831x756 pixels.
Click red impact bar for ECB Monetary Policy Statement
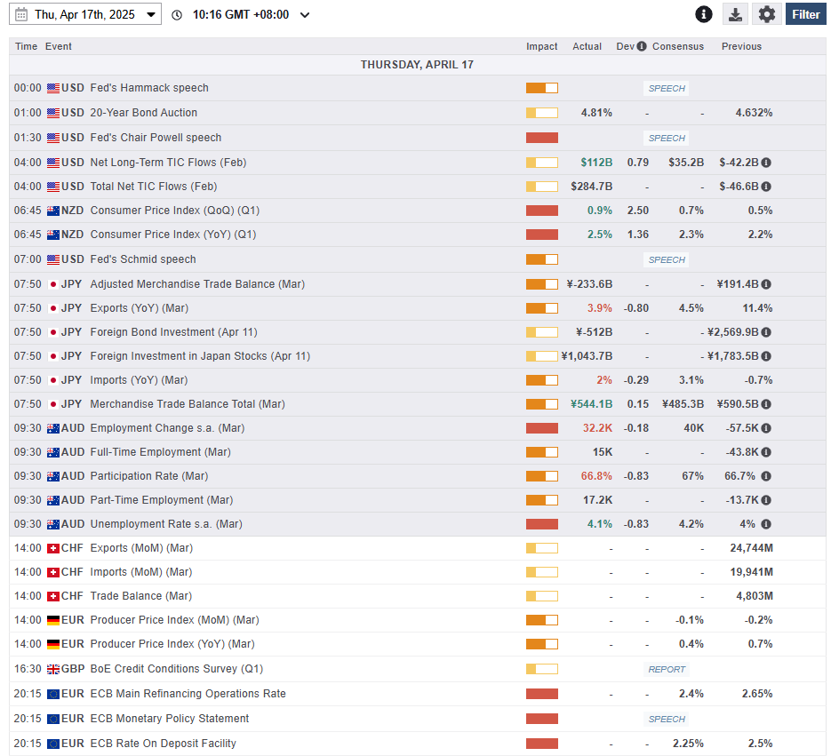(541, 719)
